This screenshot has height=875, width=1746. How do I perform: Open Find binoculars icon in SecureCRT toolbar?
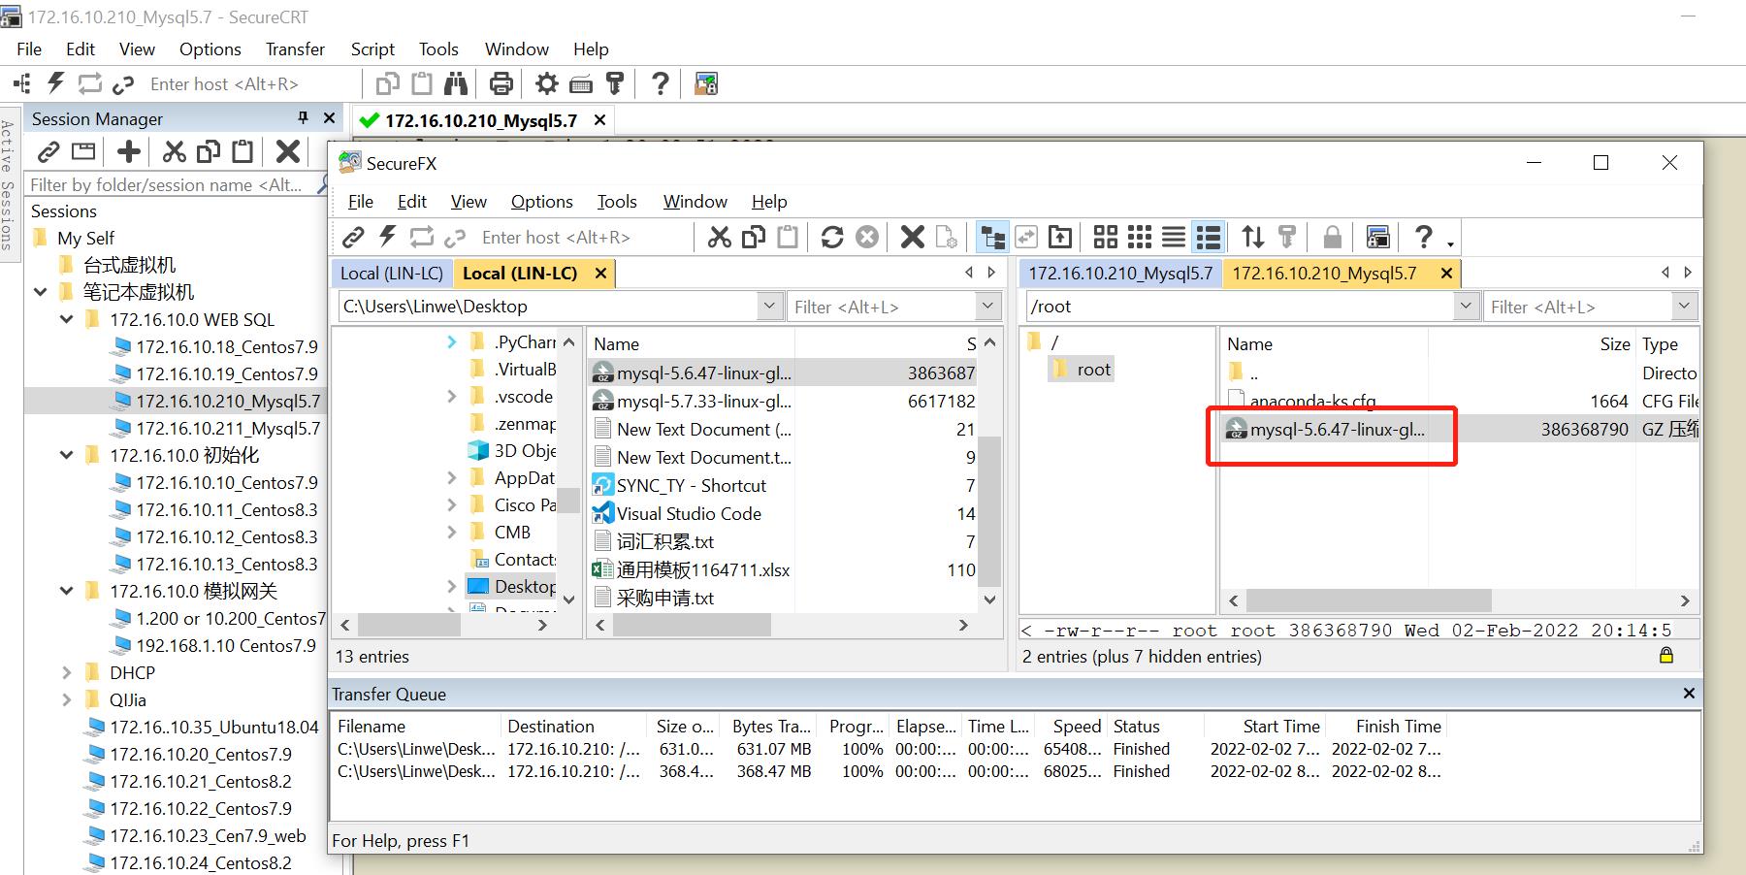click(456, 83)
